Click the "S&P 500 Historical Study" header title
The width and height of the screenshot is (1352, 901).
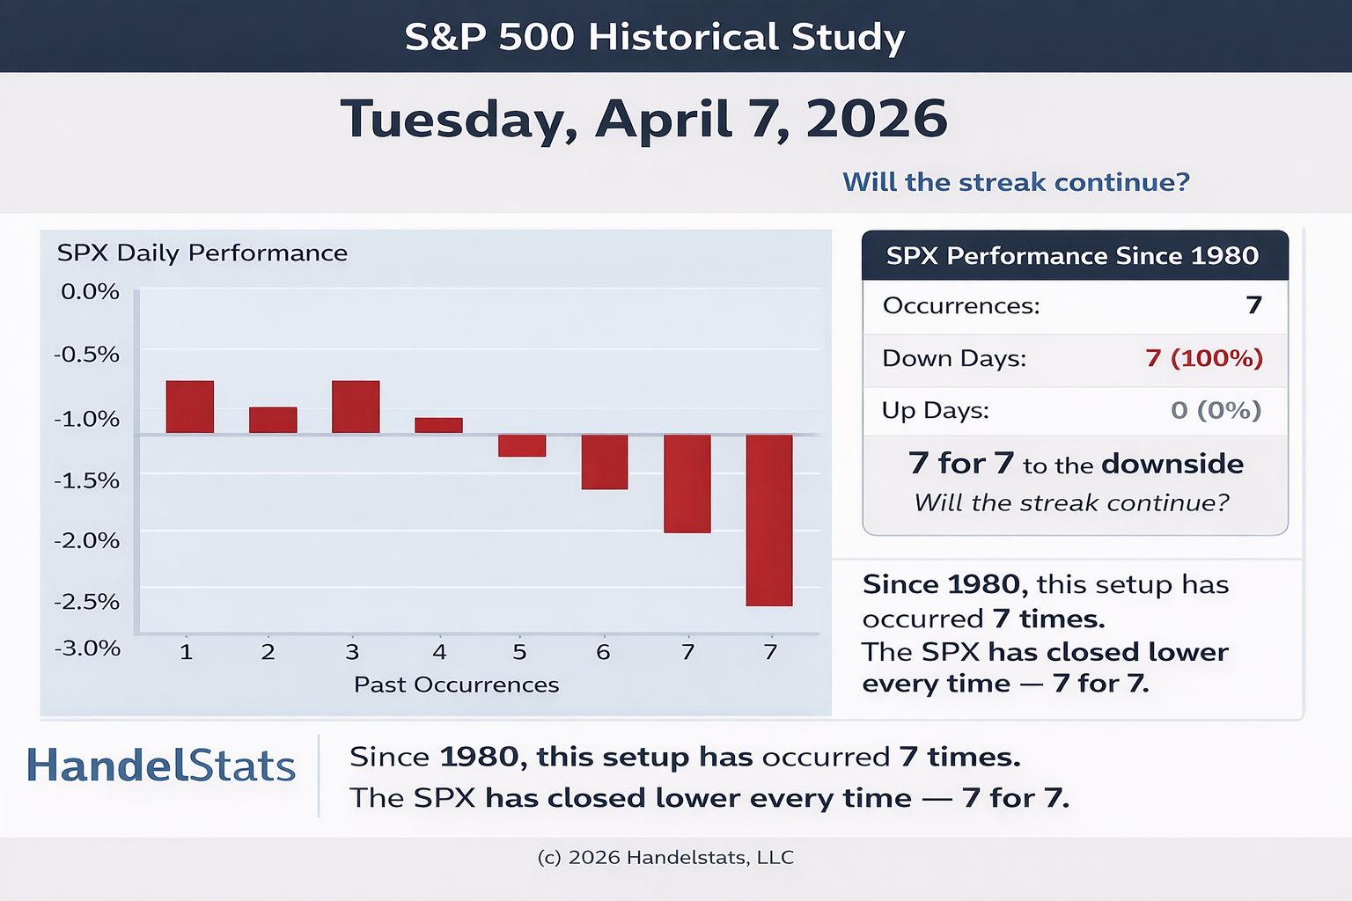(x=654, y=37)
